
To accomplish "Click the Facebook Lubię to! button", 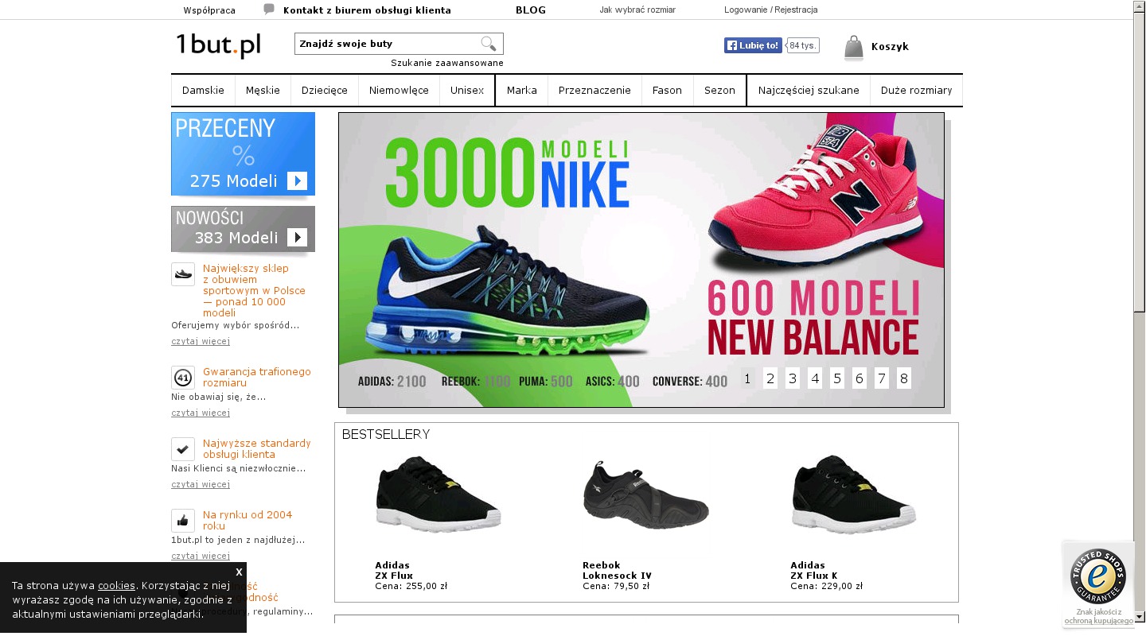I will pos(753,45).
